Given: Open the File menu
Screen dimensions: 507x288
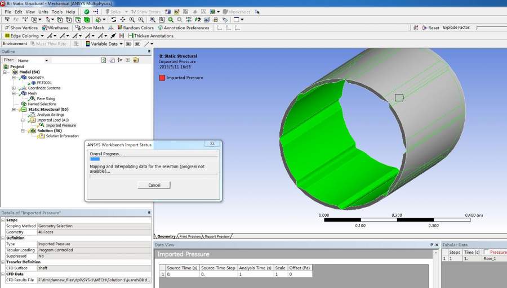Looking at the screenshot, I should [8, 12].
